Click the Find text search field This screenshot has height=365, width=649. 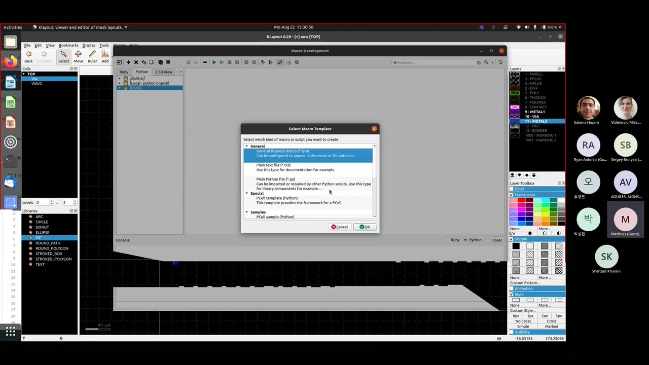point(436,62)
